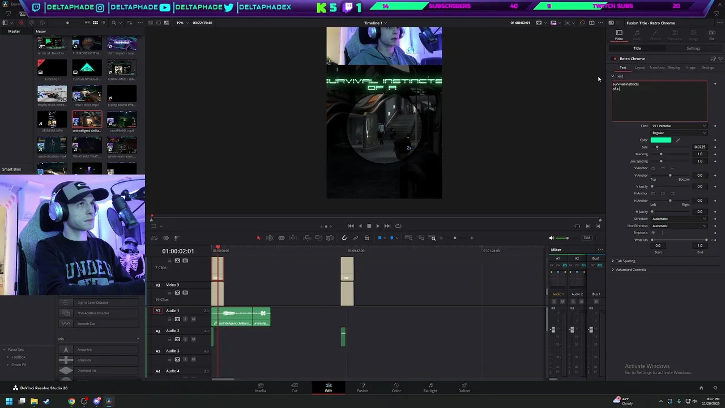Solo the Audio 1 track
The height and width of the screenshot is (408, 725).
click(185, 319)
